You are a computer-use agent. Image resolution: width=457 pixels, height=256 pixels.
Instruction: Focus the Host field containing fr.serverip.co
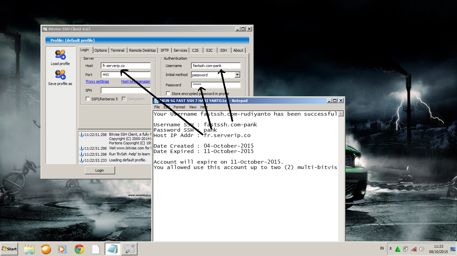pos(126,66)
